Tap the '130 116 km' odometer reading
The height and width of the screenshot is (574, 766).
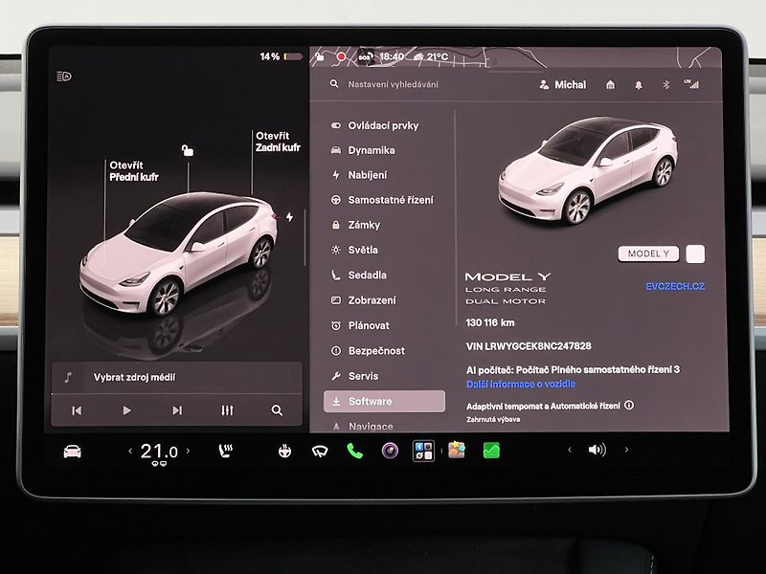[x=490, y=322]
